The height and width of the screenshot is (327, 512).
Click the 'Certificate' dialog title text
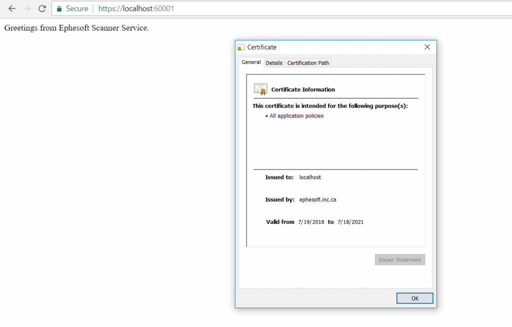coord(262,47)
